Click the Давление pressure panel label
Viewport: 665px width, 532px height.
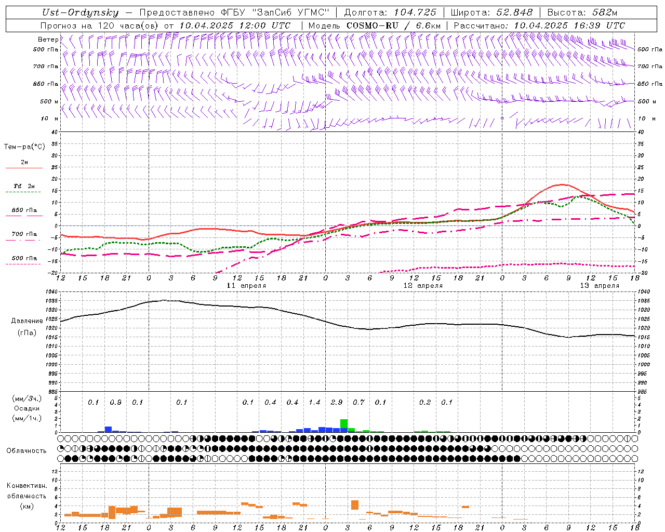27,321
